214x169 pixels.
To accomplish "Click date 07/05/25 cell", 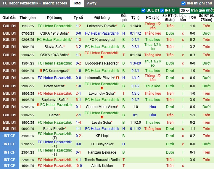I will [x=28, y=33].
